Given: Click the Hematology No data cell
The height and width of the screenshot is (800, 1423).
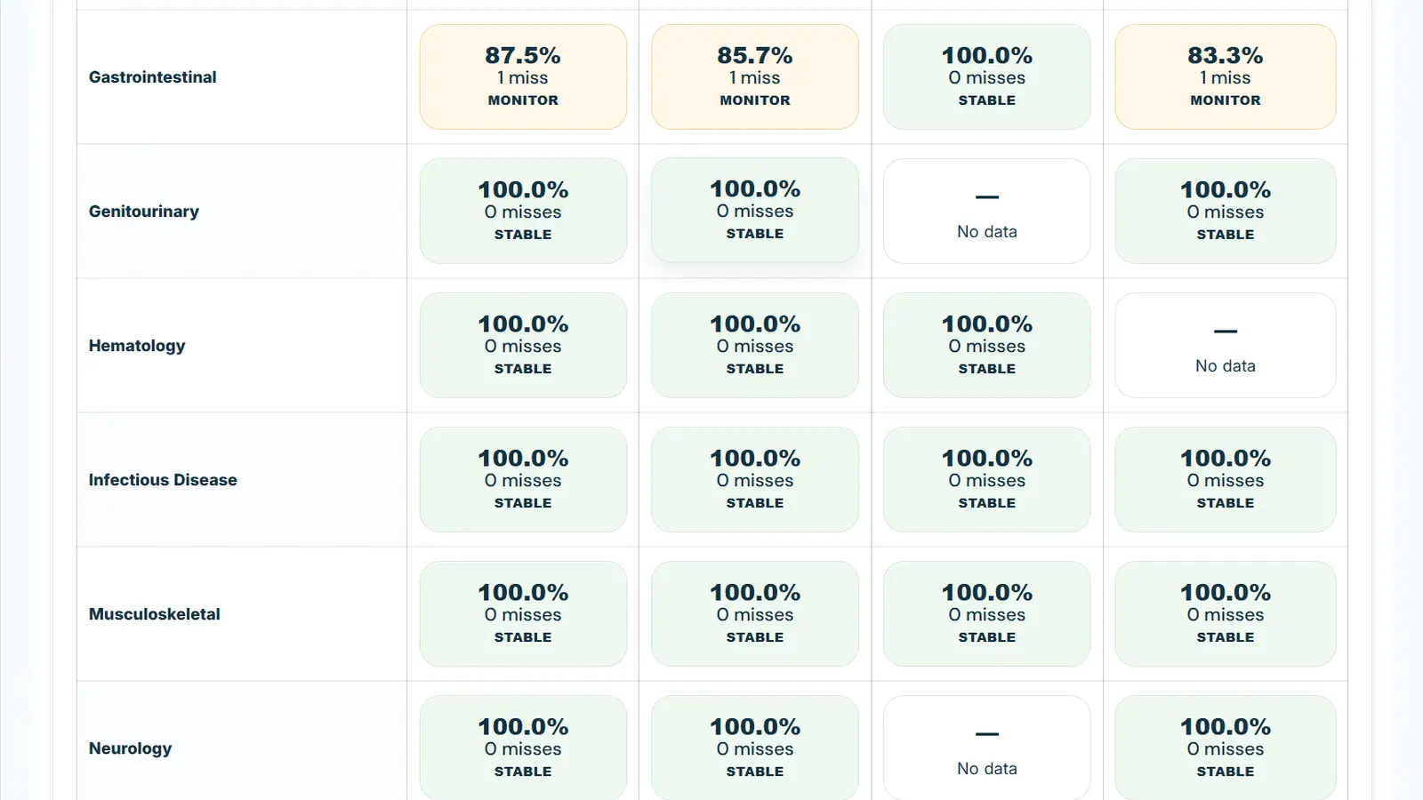Looking at the screenshot, I should (x=1225, y=345).
